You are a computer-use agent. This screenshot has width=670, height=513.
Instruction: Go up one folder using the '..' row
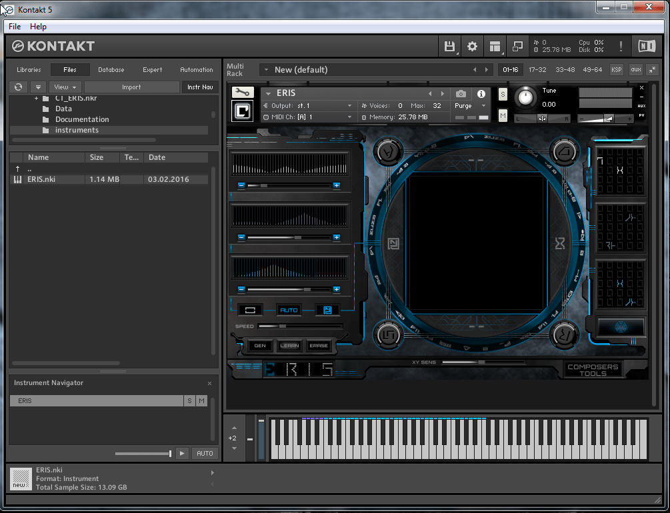tap(109, 169)
